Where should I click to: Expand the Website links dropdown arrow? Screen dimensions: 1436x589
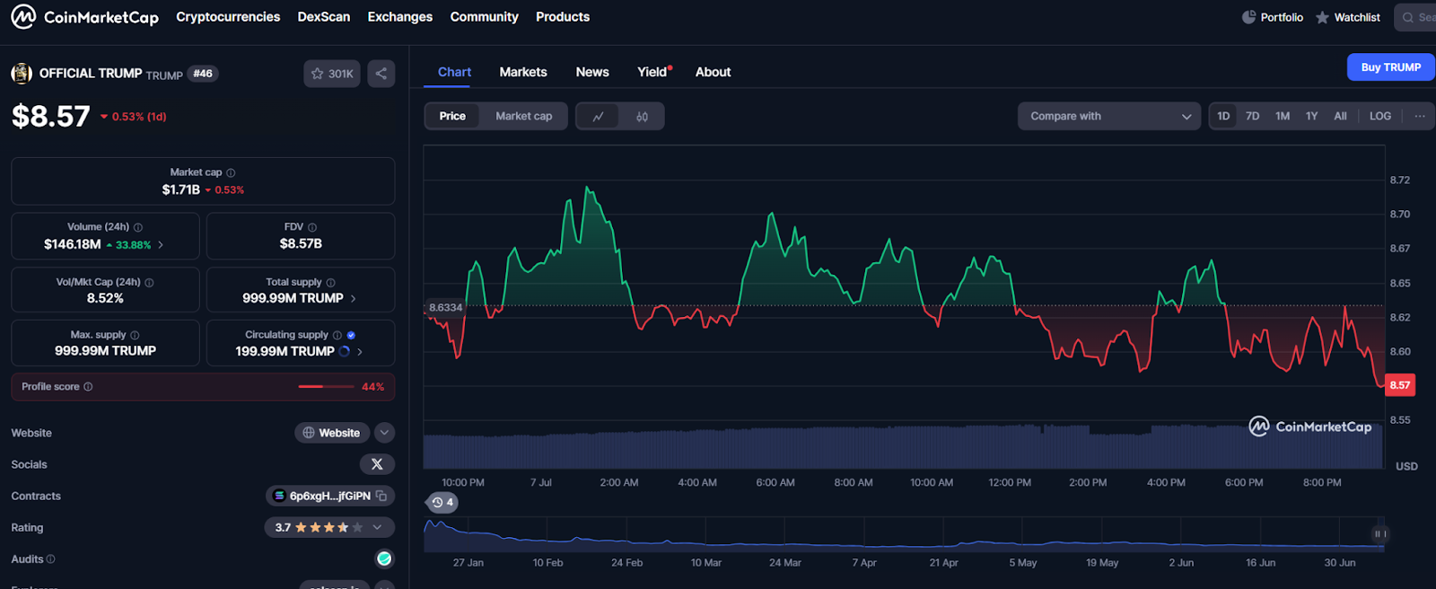pos(384,433)
